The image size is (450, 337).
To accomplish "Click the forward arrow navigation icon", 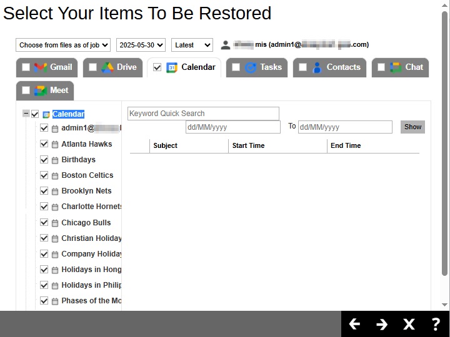I will coord(382,324).
